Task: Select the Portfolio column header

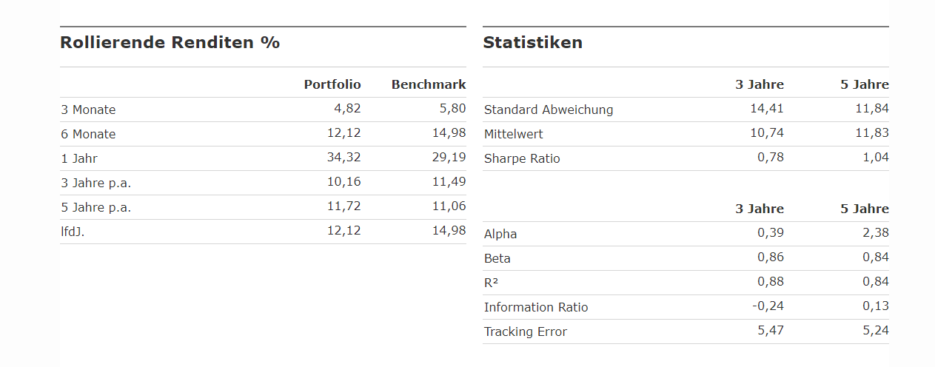Action: pyautogui.click(x=332, y=84)
